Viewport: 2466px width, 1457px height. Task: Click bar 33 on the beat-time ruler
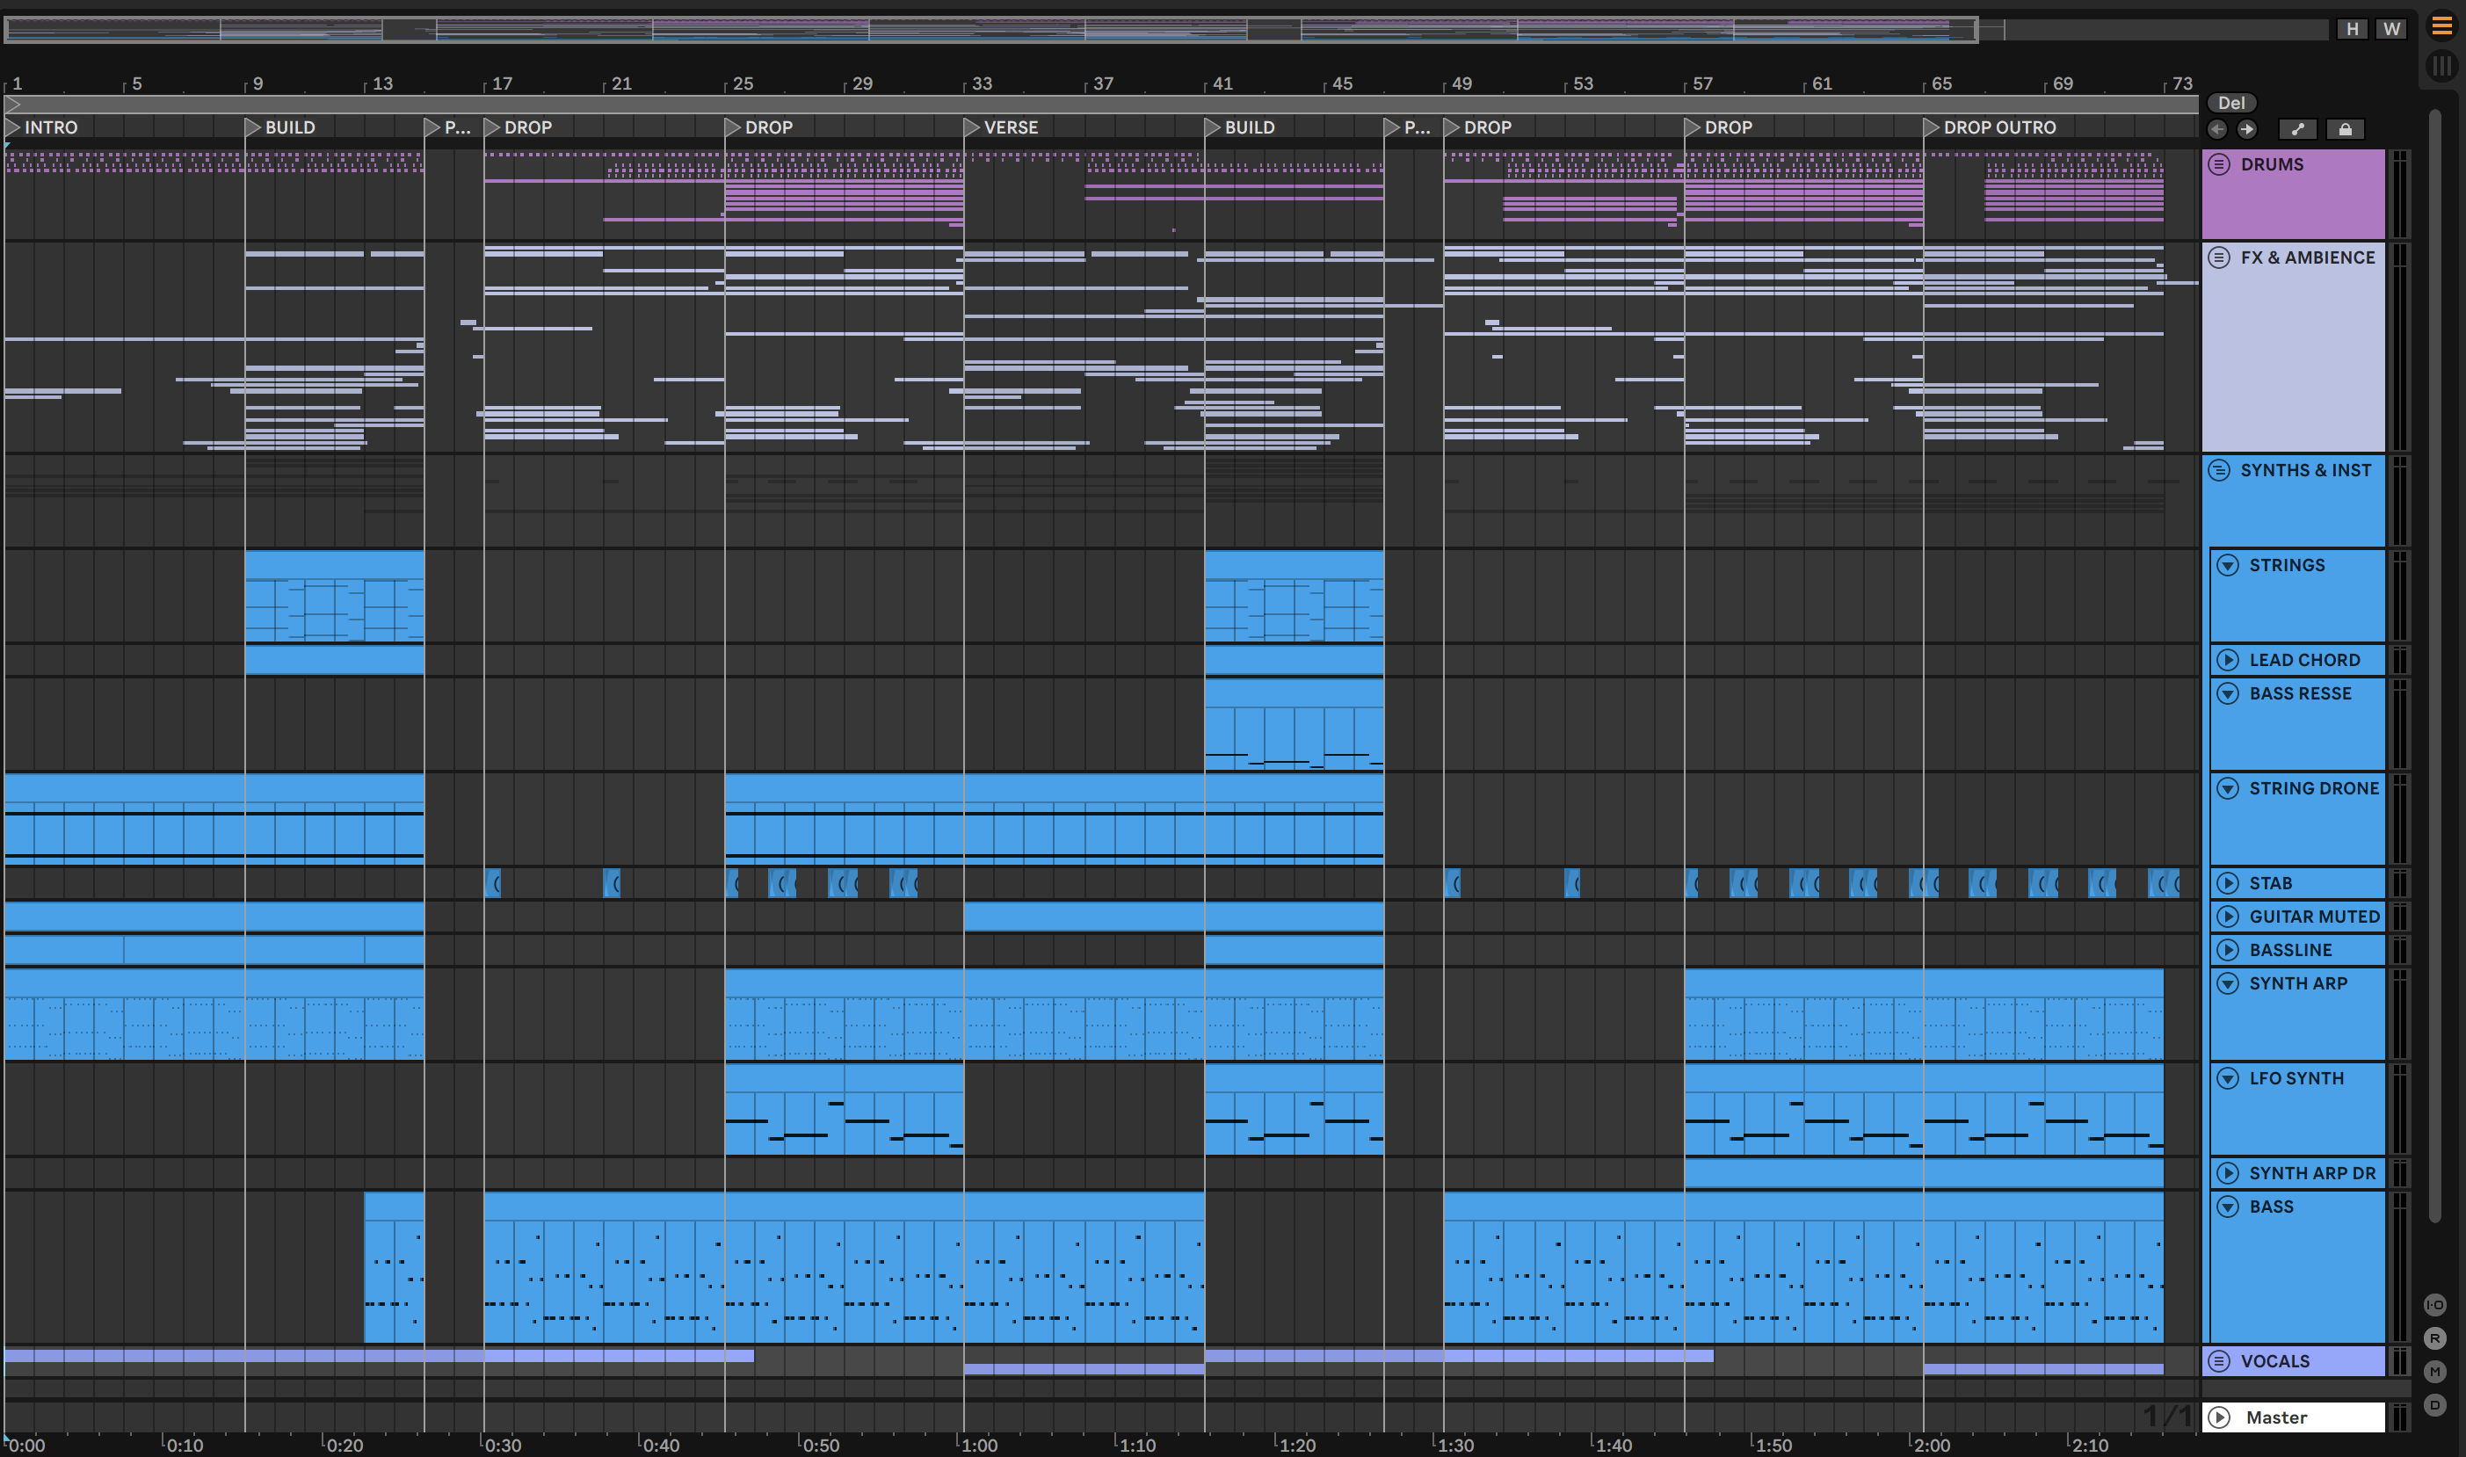point(982,83)
